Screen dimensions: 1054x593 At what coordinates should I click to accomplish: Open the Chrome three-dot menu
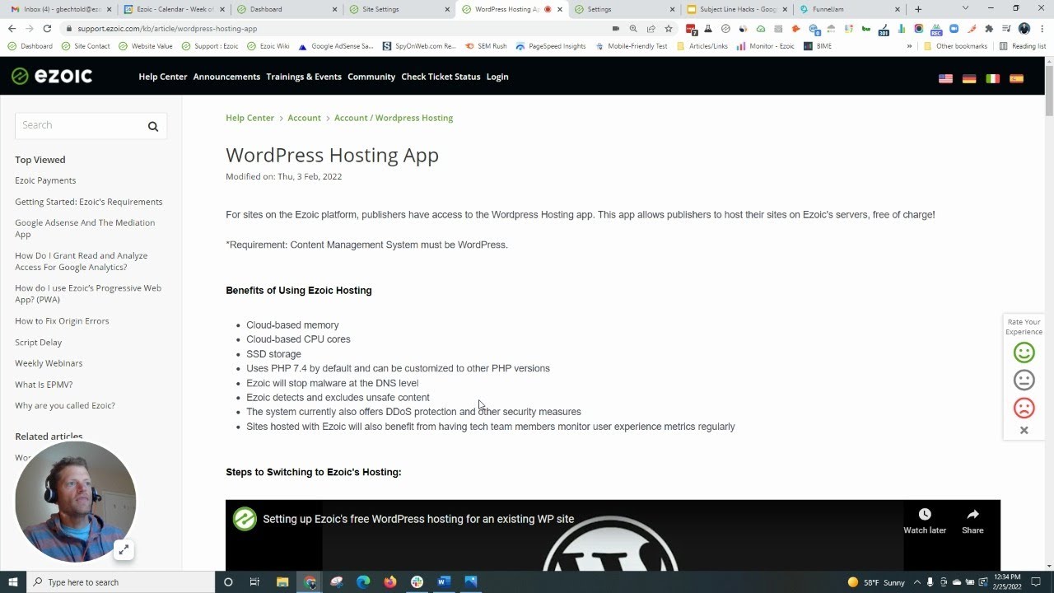tap(1042, 28)
